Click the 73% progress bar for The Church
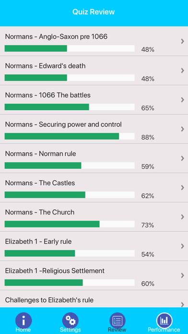This screenshot has width=188, height=334. coord(70,224)
